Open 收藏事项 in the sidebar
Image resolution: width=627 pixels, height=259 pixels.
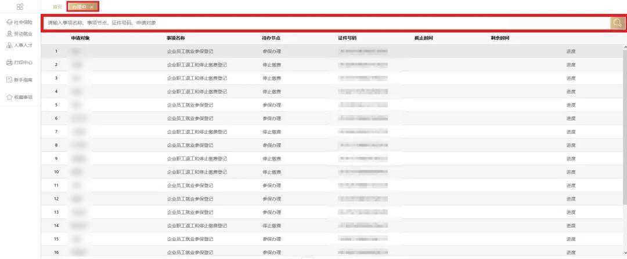(x=19, y=97)
